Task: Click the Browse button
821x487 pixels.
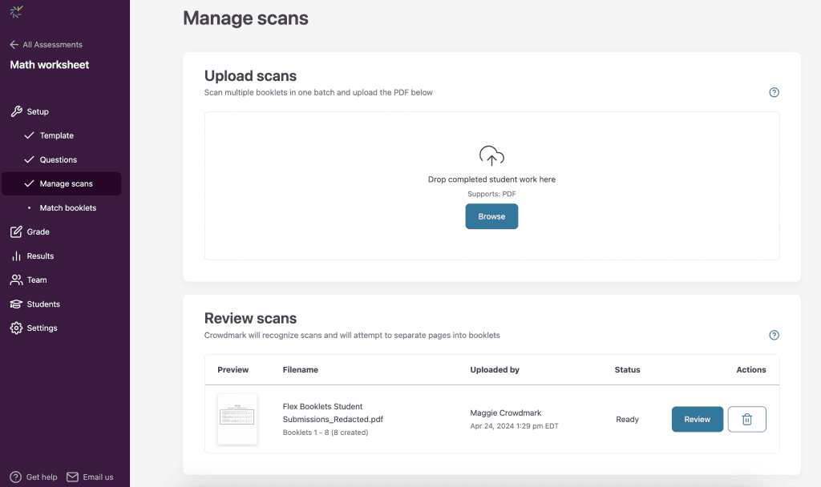Action: pos(491,216)
